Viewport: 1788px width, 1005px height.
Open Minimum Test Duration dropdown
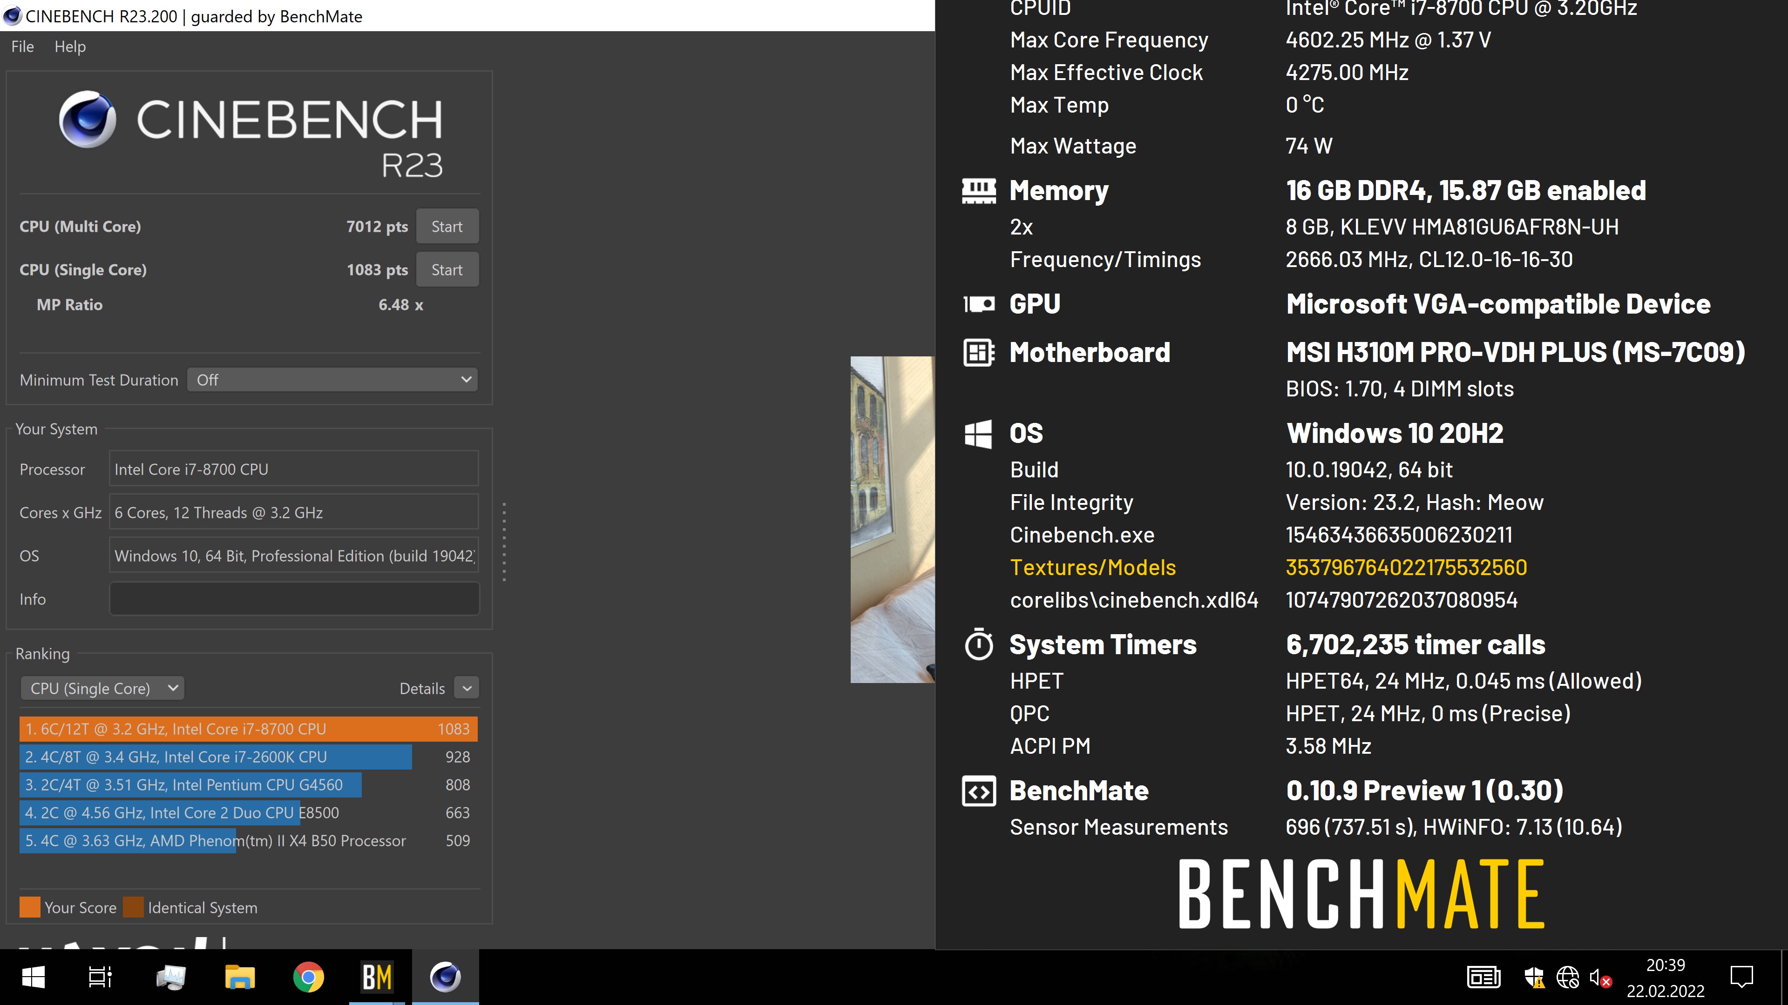(x=332, y=379)
